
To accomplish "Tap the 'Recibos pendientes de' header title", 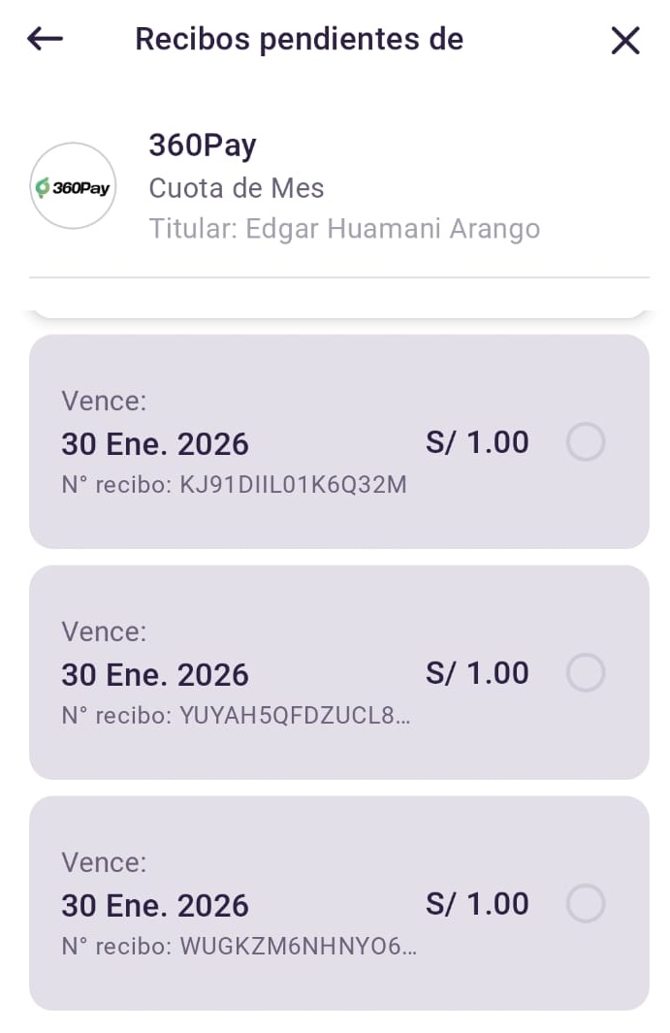I will click(x=299, y=39).
